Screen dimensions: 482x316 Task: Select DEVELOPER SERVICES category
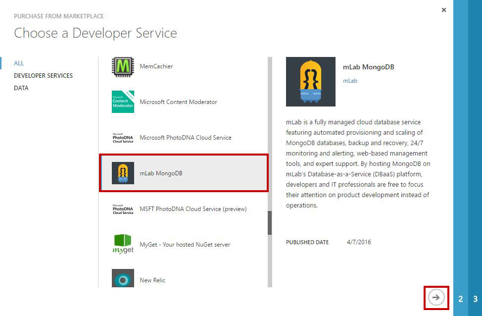[44, 76]
